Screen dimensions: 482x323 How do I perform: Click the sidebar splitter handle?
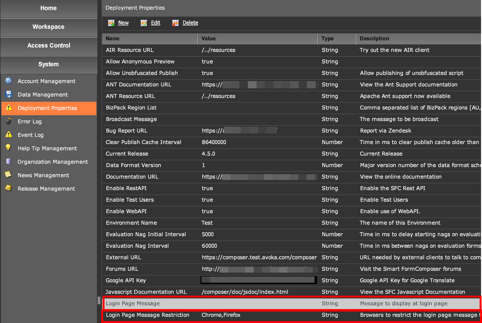pyautogui.click(x=99, y=300)
